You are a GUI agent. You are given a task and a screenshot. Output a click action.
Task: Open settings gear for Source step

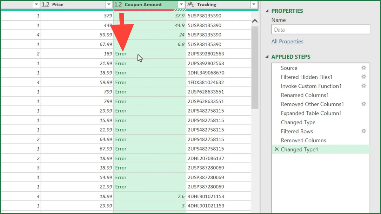point(364,68)
